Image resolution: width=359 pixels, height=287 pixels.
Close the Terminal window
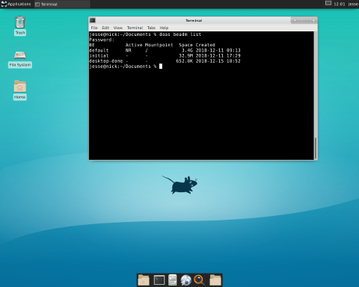(x=314, y=20)
